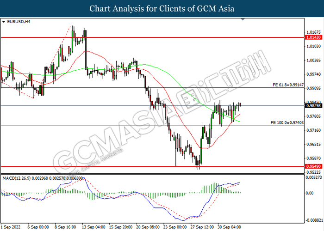This screenshot has height=231, width=324.
Task: Click the FE 100.0=0.97403 level label
Action: click(287, 122)
